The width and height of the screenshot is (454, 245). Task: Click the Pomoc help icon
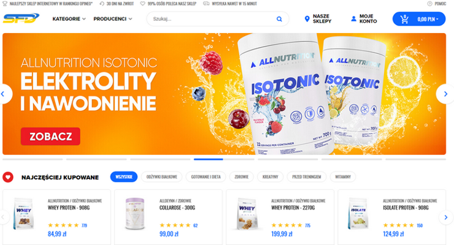point(429,4)
